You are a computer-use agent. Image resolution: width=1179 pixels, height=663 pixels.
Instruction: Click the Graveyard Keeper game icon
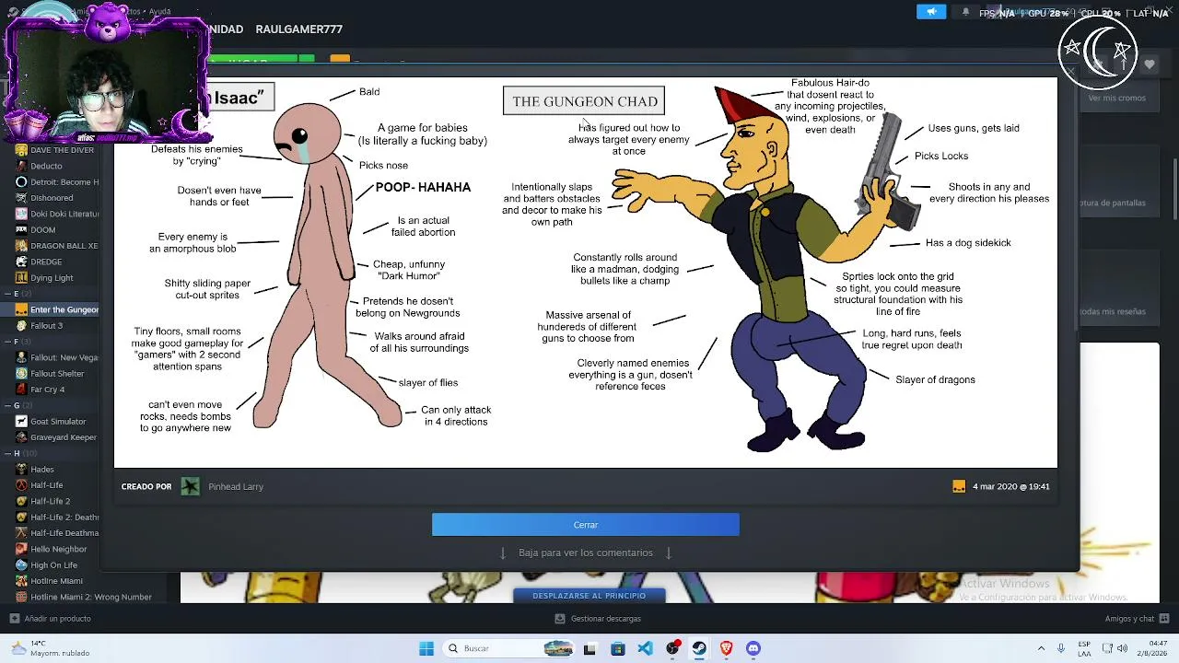[21, 437]
